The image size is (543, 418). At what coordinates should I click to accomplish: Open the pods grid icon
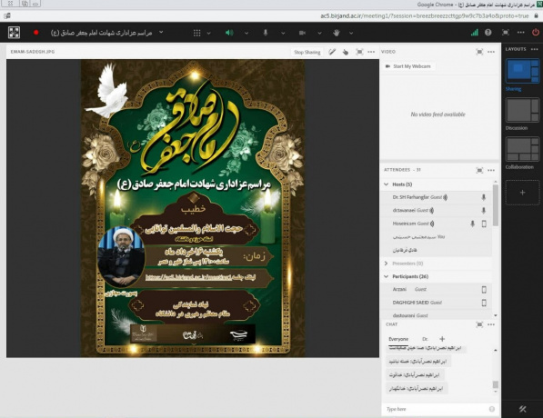click(x=196, y=33)
